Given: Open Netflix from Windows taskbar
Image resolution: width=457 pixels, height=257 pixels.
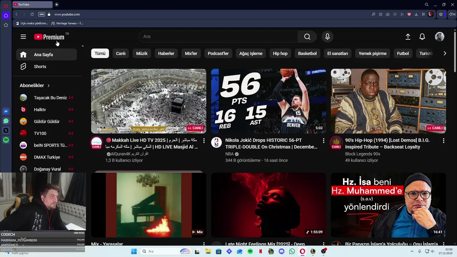Looking at the screenshot, I should (x=261, y=251).
